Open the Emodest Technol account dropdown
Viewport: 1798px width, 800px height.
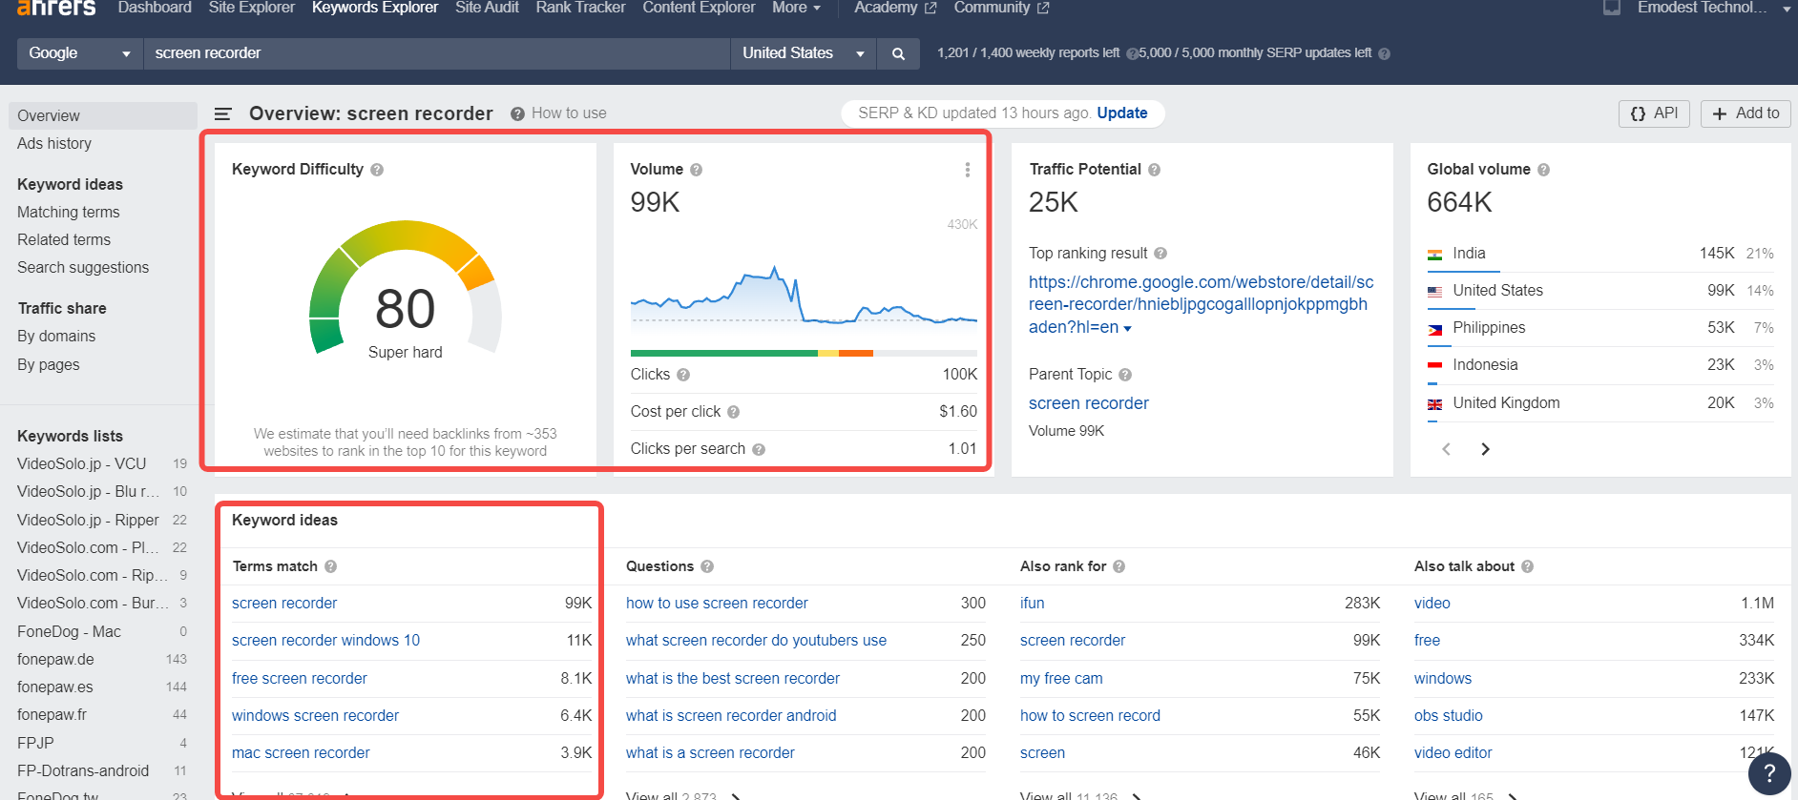(x=1714, y=8)
